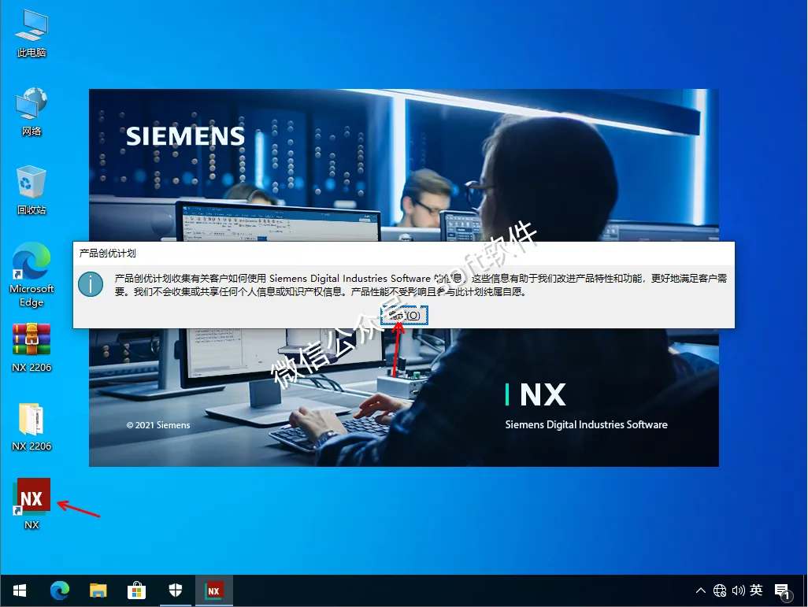Click the info icon in the 产品创优计划 dialog

91,284
